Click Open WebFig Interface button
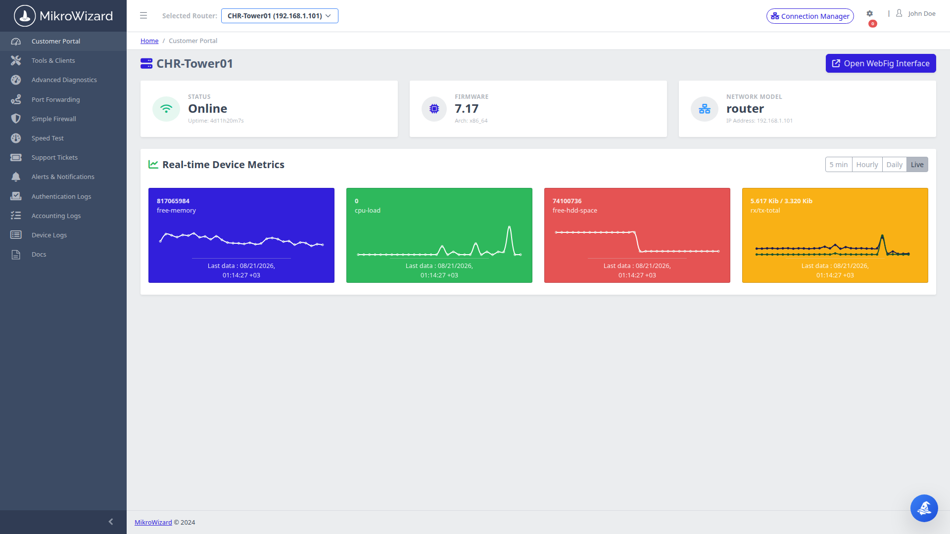Viewport: 950px width, 534px height. 881,63
